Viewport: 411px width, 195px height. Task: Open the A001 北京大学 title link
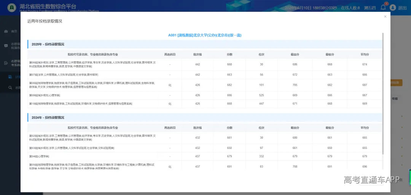click(205, 35)
